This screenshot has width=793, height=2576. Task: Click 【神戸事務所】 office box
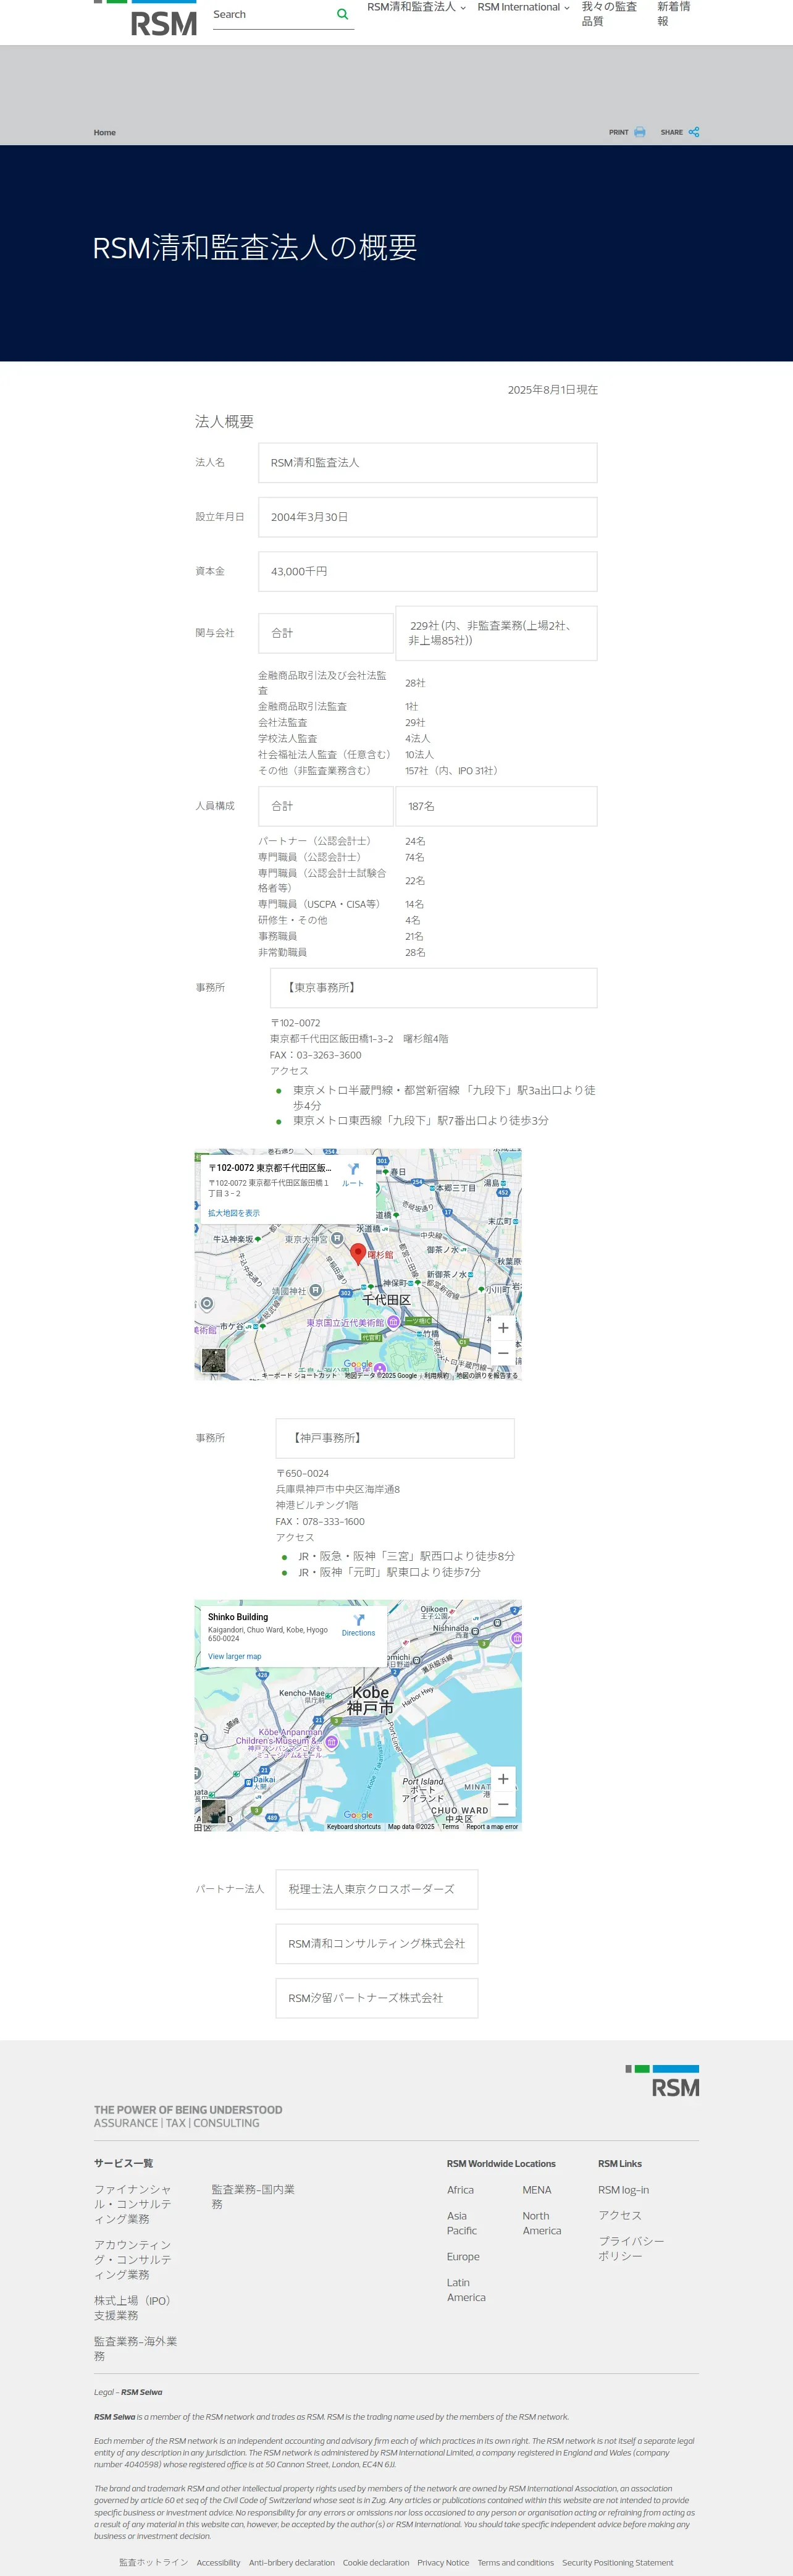point(395,1437)
